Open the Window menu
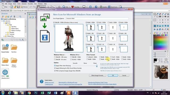170x95 pixels. click(x=40, y=4)
